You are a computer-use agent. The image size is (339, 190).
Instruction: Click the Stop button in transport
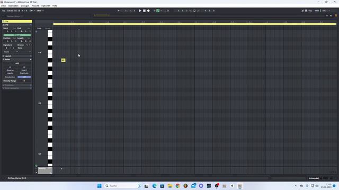point(144,11)
